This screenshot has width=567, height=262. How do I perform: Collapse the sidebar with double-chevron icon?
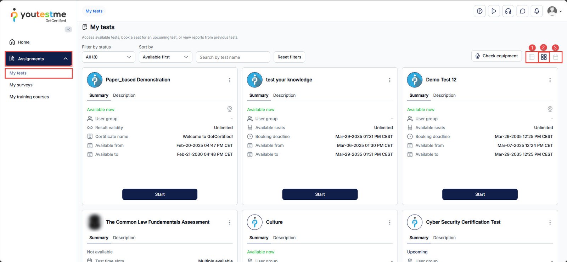pyautogui.click(x=68, y=29)
